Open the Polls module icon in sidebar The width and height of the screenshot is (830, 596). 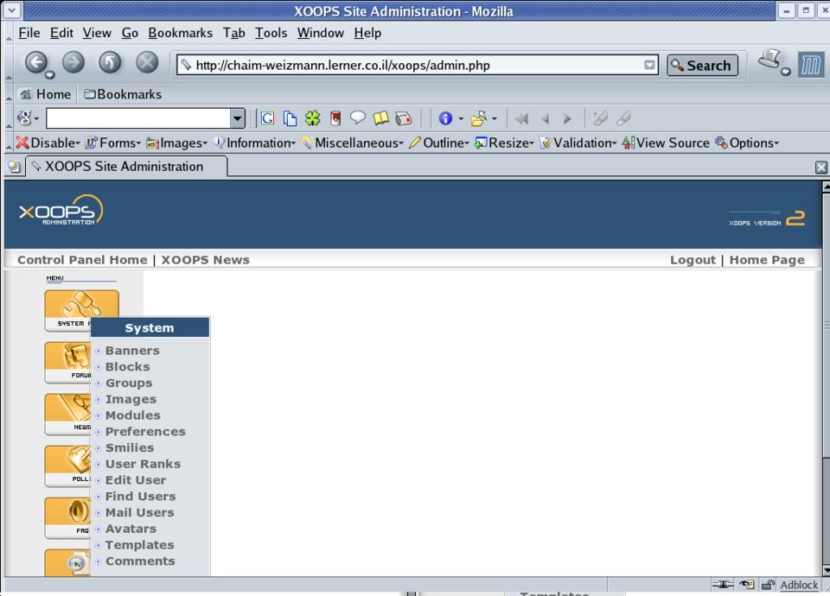[x=67, y=466]
